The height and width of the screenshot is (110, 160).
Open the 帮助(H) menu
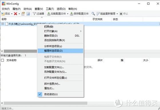(x=72, y=9)
